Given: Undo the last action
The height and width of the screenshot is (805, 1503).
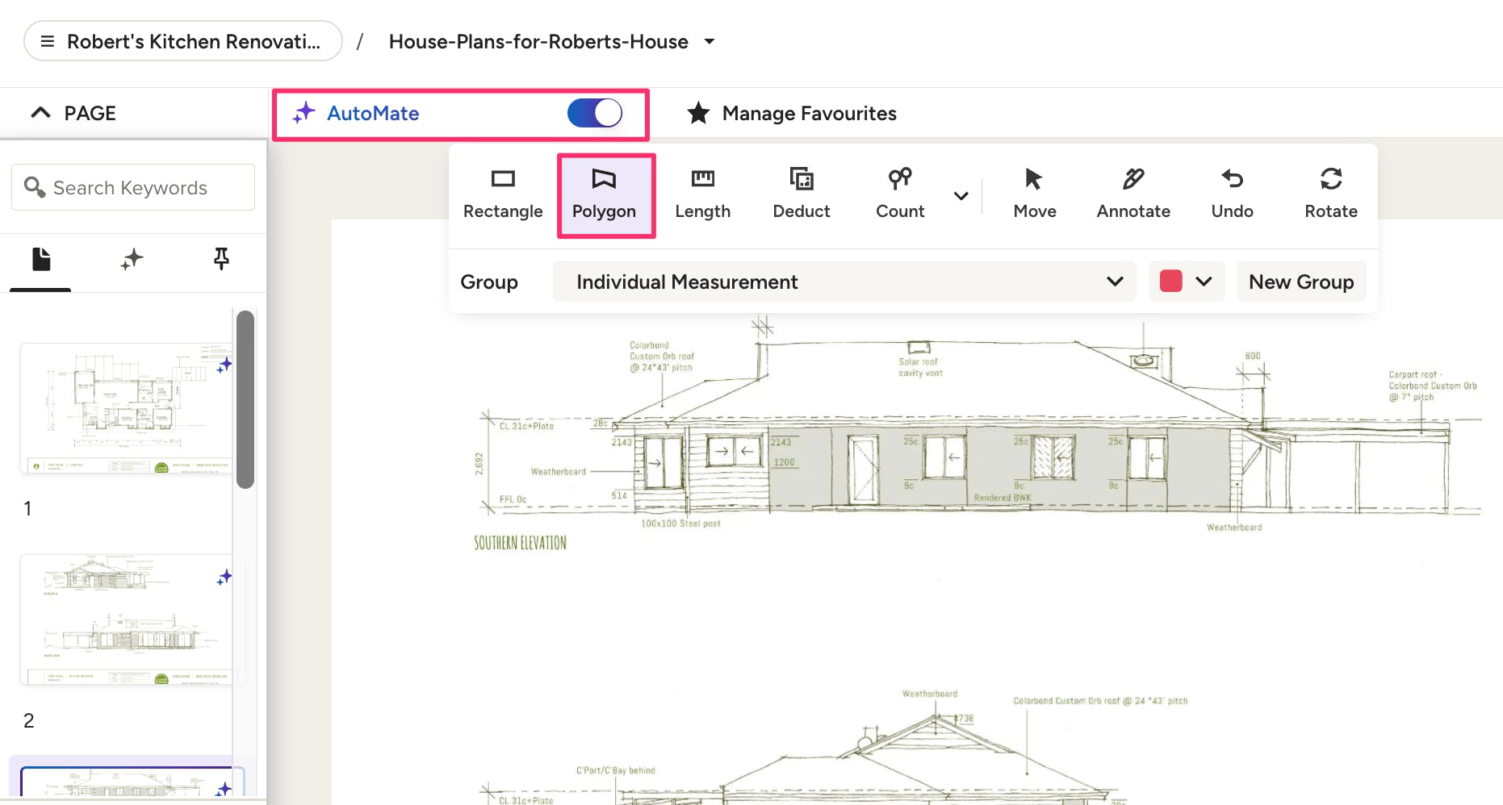Looking at the screenshot, I should (x=1232, y=194).
